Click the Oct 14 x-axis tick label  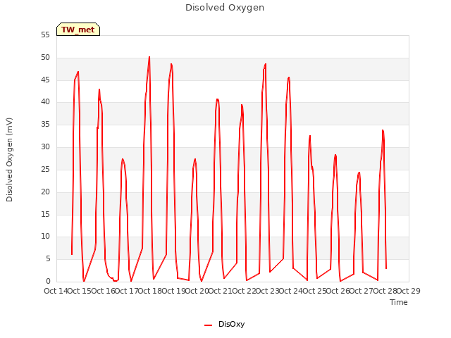56,291
